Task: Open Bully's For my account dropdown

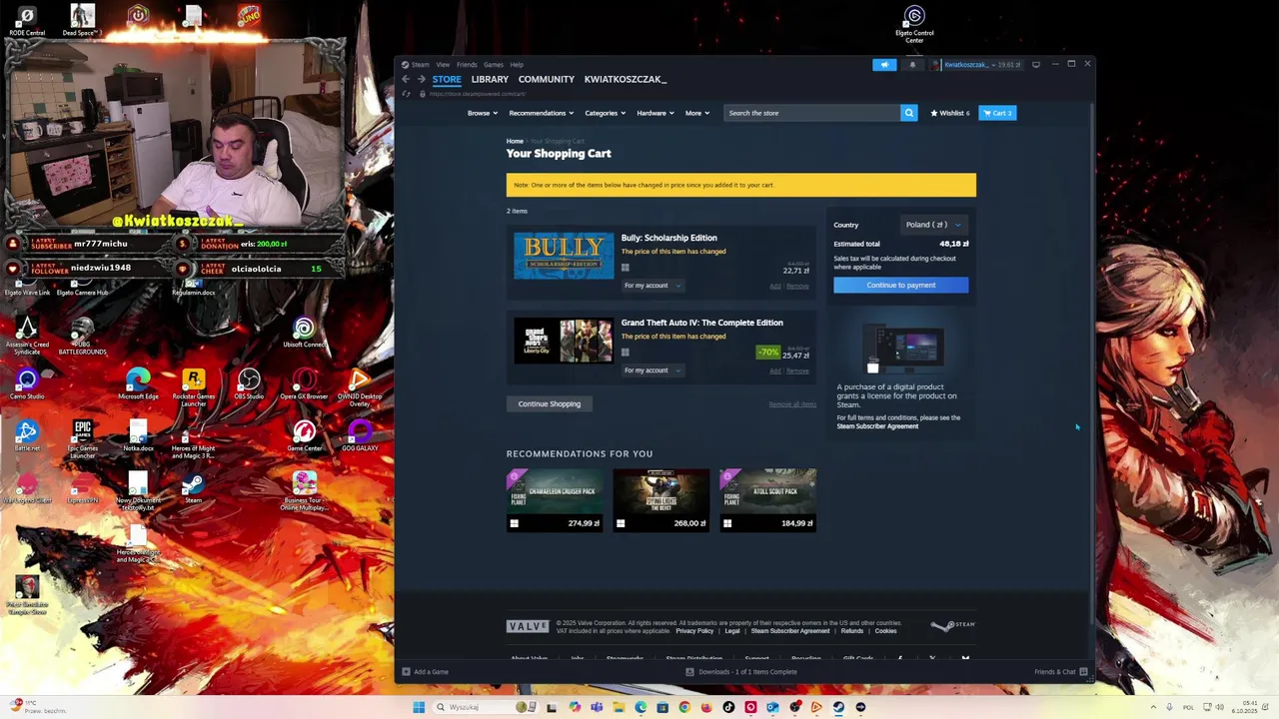Action: [x=651, y=286]
